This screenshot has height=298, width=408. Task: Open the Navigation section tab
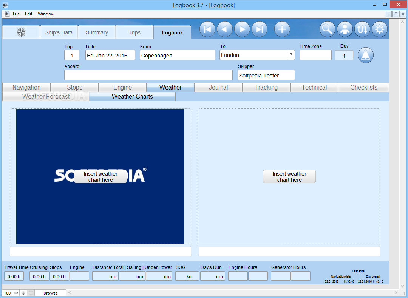pyautogui.click(x=26, y=87)
